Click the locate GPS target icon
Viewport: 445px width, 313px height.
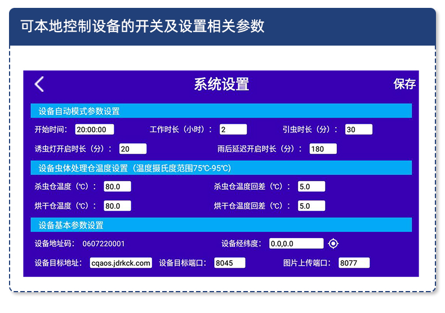(x=333, y=243)
